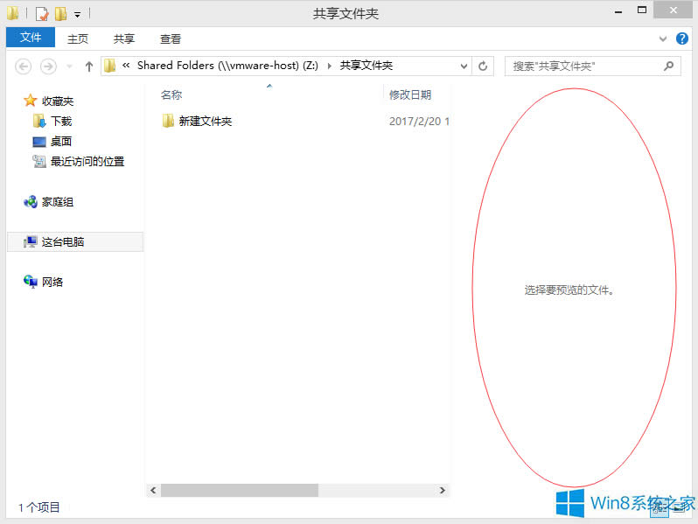Click the Back navigation arrow
This screenshot has height=524, width=698.
(24, 66)
